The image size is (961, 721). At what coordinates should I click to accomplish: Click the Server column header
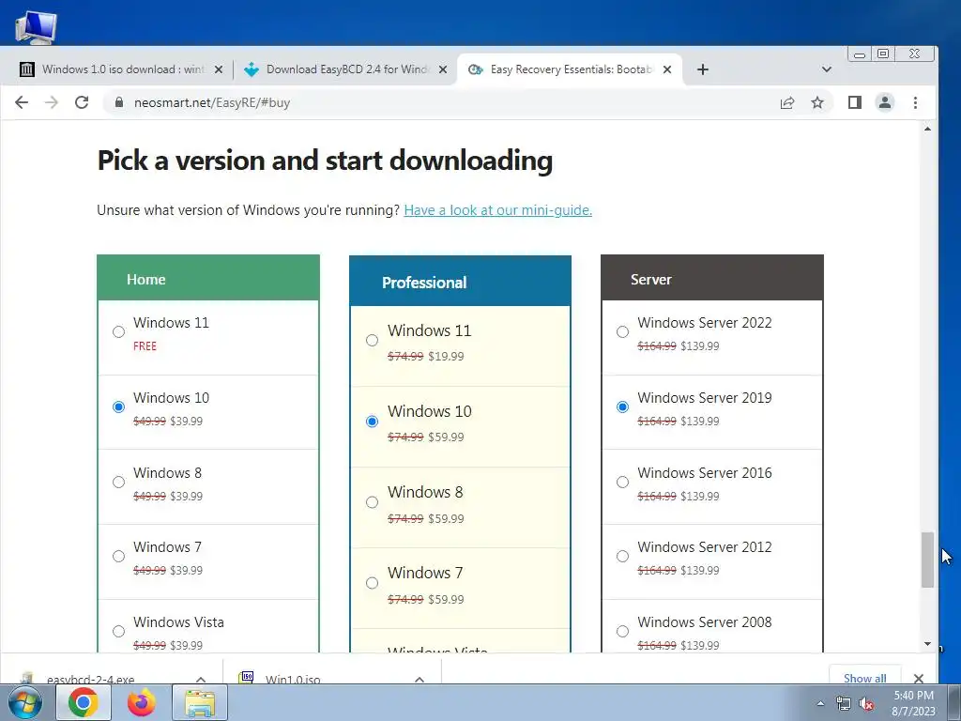coord(712,279)
